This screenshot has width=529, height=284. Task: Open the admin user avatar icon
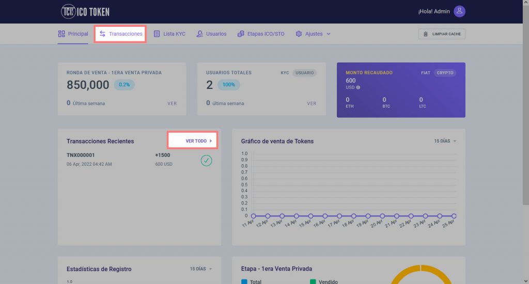(459, 11)
